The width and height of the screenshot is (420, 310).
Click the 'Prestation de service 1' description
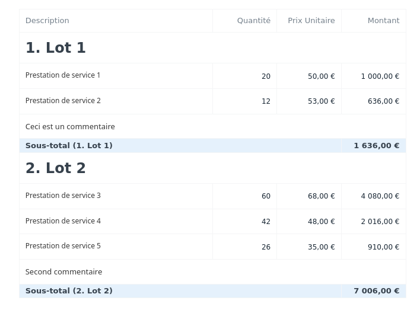63,75
